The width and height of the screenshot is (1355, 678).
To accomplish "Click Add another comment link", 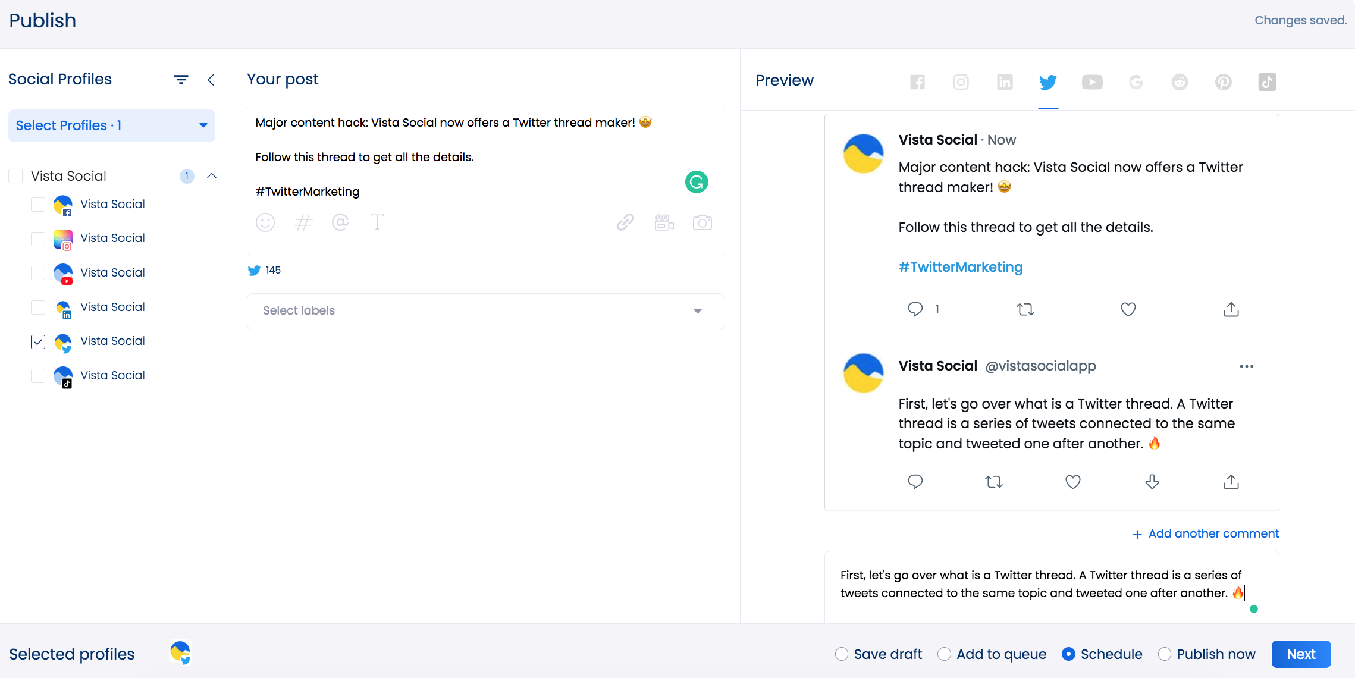I will click(x=1205, y=533).
